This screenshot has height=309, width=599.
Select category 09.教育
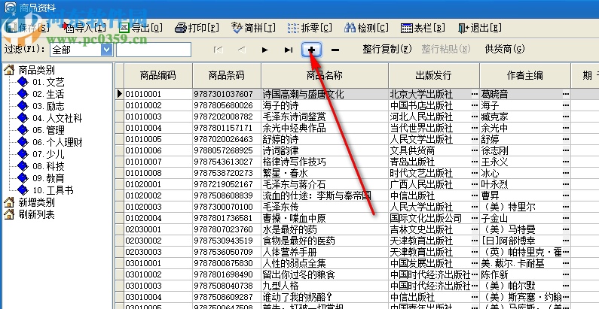tap(48, 178)
